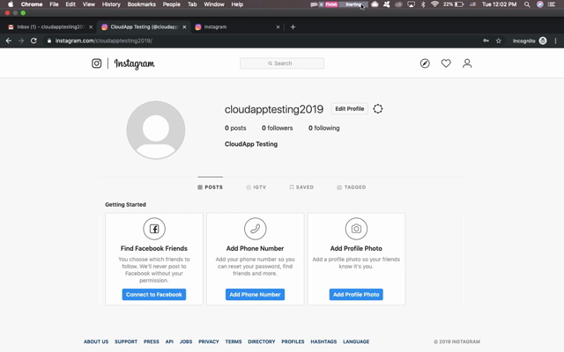Click Connect to Facebook button
The height and width of the screenshot is (352, 564).
[154, 295]
